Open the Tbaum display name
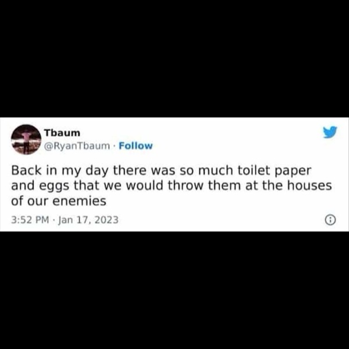This screenshot has height=349, width=349. 62,133
